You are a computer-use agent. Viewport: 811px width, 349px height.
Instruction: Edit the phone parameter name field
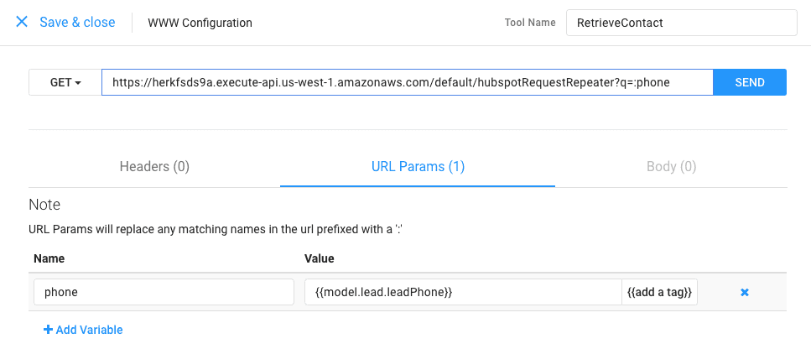click(164, 292)
